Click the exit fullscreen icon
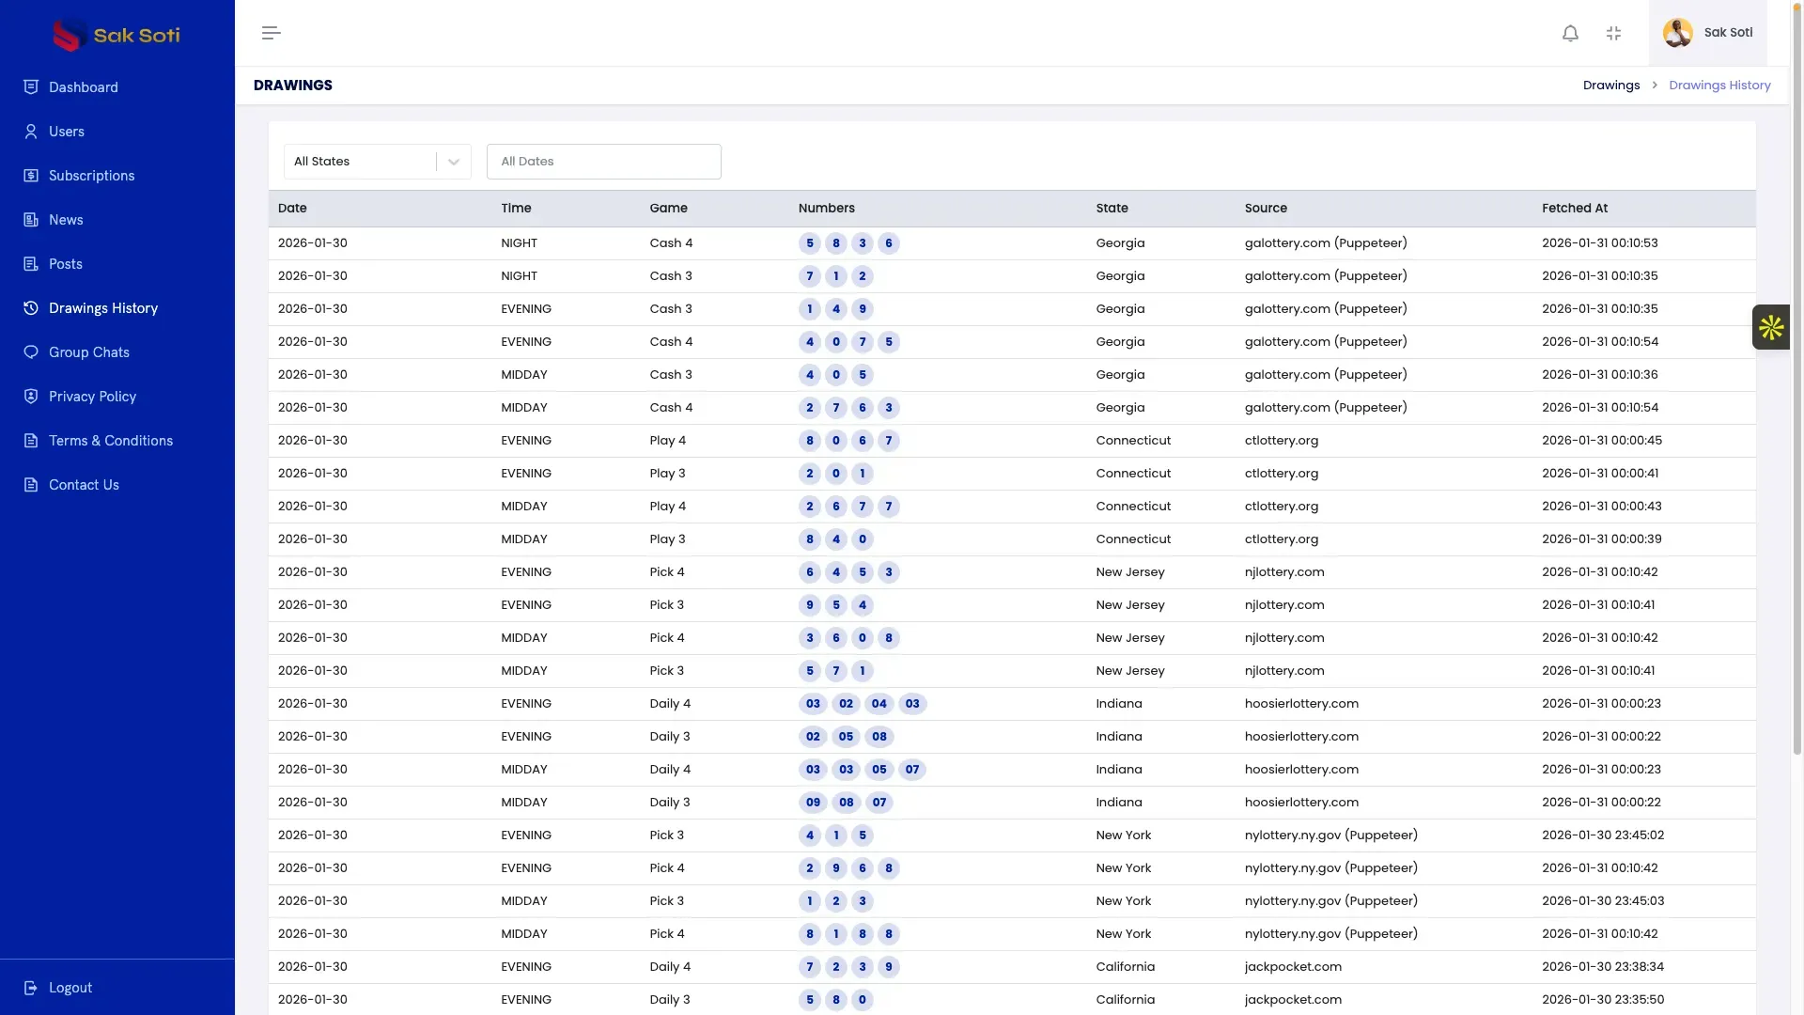 pyautogui.click(x=1613, y=33)
